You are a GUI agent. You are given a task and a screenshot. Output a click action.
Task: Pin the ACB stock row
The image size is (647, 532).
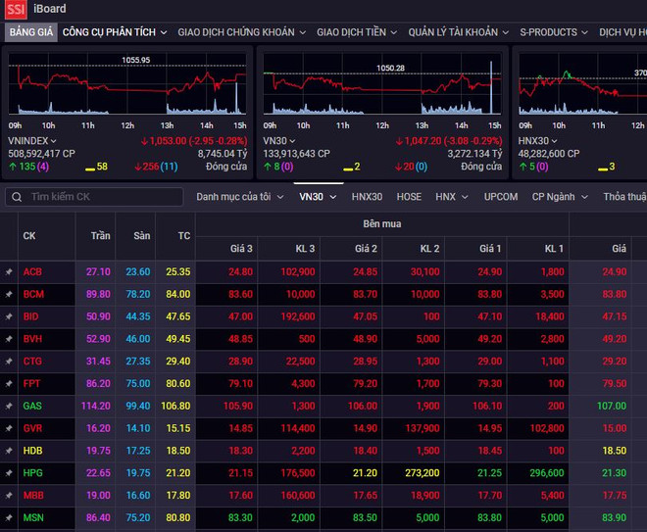click(x=9, y=271)
